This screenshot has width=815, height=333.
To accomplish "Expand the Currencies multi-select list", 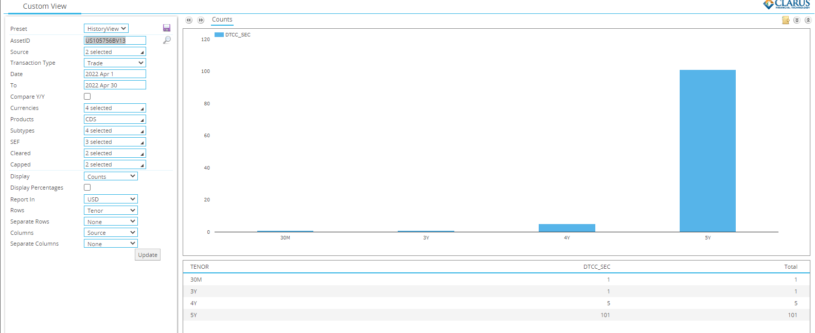I will click(115, 108).
